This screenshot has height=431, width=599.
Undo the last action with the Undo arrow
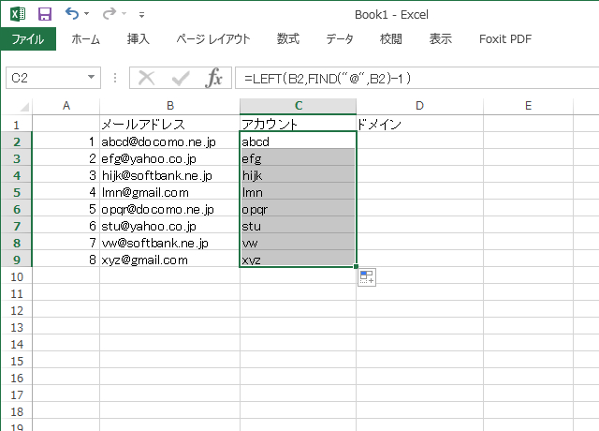[x=72, y=14]
